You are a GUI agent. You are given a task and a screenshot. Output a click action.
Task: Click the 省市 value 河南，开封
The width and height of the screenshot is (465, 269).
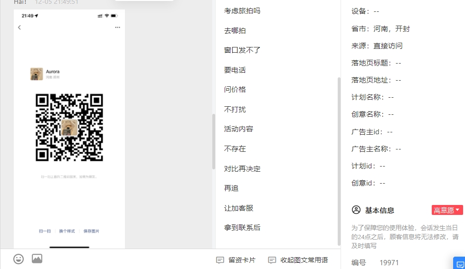[391, 29]
